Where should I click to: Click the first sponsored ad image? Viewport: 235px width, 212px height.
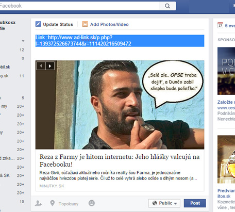[226, 71]
